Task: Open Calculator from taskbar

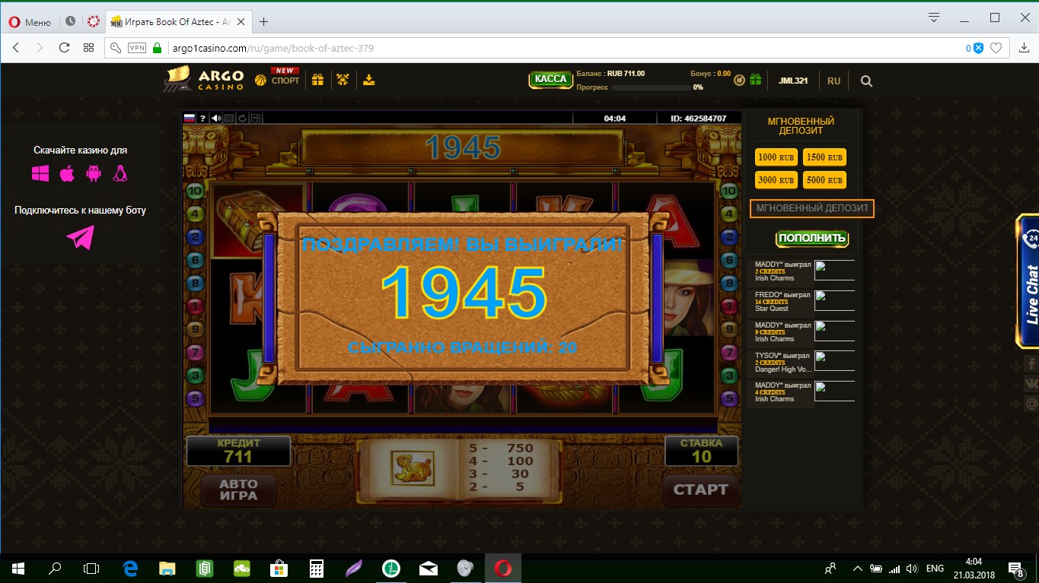Action: click(x=317, y=568)
